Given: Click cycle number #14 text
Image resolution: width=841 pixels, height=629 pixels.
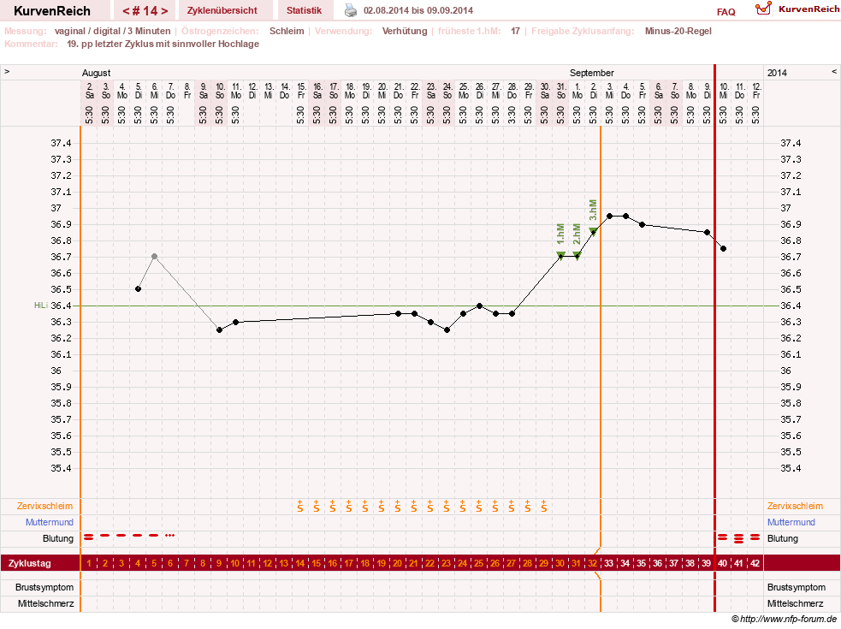Looking at the screenshot, I should pyautogui.click(x=145, y=11).
